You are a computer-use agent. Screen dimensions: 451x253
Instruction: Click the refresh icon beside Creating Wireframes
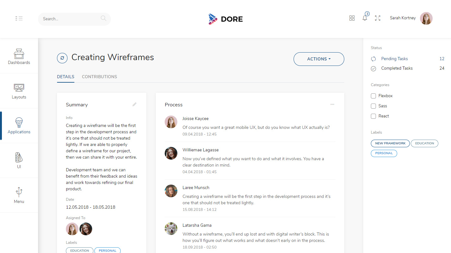62,58
